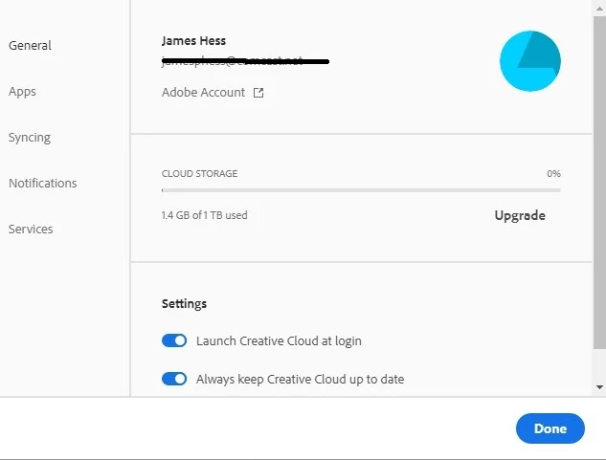Click the external link icon beside Adobe Account
This screenshot has width=606, height=460.
click(258, 93)
